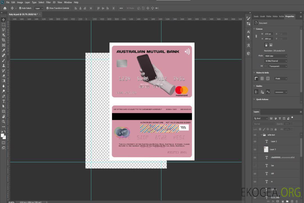304x203 pixels.
Task: Hide the Layer 2 text layer
Action: 255,142
